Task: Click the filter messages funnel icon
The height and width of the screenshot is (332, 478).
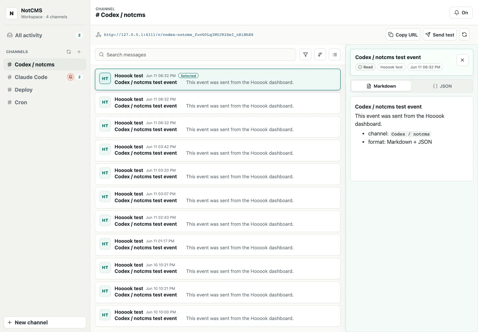Action: click(305, 54)
